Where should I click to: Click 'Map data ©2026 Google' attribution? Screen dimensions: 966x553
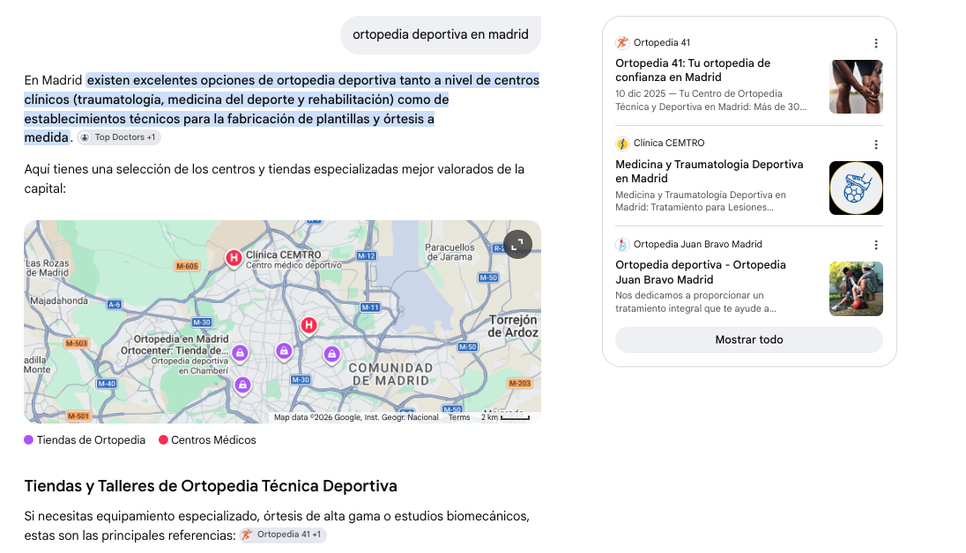click(356, 417)
